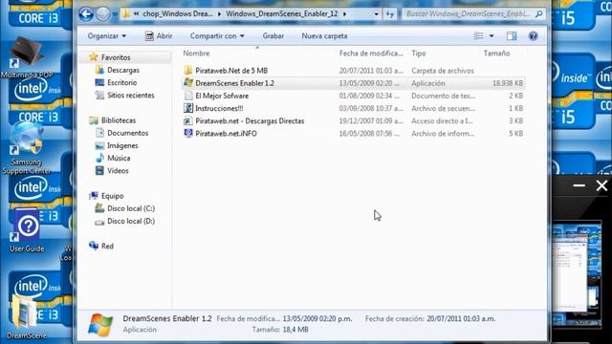Open address bar history dropdown
The height and width of the screenshot is (344, 612).
(376, 14)
